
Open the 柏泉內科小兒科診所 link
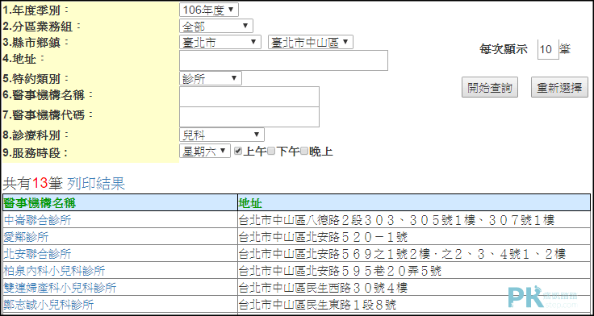54,271
